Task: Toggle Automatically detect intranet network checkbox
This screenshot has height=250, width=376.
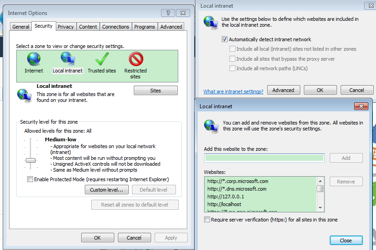Action: pyautogui.click(x=225, y=39)
